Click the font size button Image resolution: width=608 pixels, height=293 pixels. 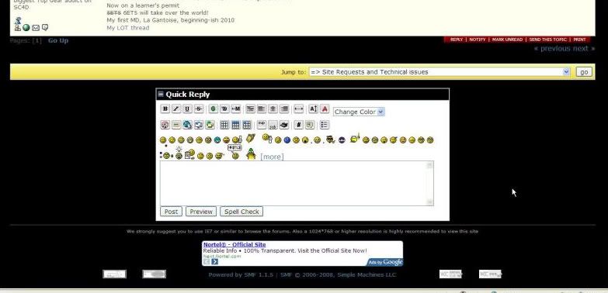click(313, 109)
